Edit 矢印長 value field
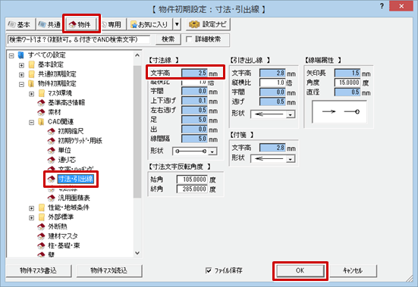Screen dimensions: 418x287 347,73
